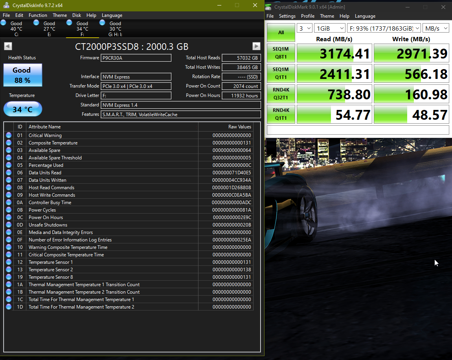Click the SEQ1M Q8T1 write result 2971.39
Screen dimensions: 452x360
tap(412, 53)
